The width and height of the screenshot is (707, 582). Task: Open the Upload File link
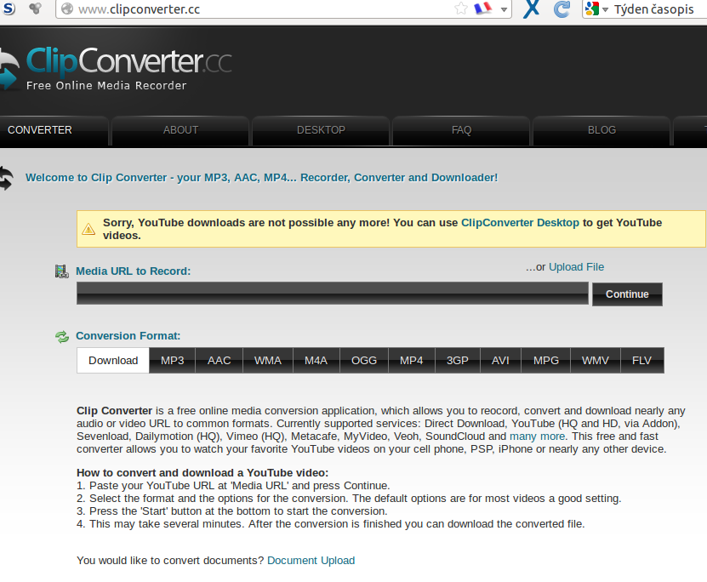[x=576, y=267]
